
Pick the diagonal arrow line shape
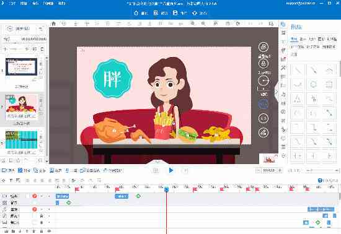(x=313, y=71)
